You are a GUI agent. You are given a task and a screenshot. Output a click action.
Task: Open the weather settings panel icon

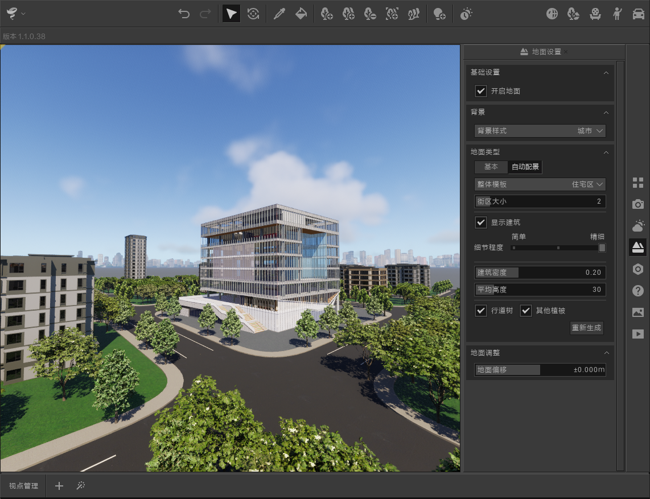pyautogui.click(x=638, y=225)
